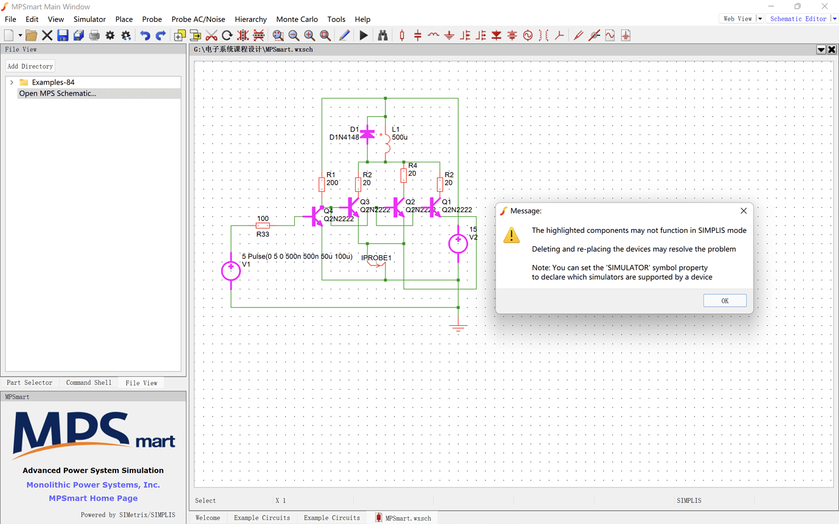
Task: Switch to the Part Selector tab
Action: tap(29, 383)
